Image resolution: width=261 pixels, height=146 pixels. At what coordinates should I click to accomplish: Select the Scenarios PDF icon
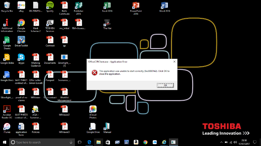[64, 76]
